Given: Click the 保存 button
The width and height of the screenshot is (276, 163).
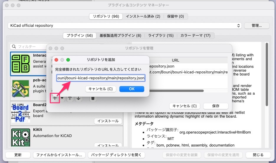Looking at the screenshot, I should click(x=216, y=106).
